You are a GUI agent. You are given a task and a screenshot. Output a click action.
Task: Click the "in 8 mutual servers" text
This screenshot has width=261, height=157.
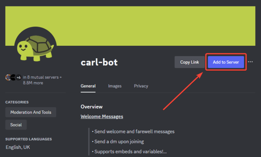[x=42, y=77]
